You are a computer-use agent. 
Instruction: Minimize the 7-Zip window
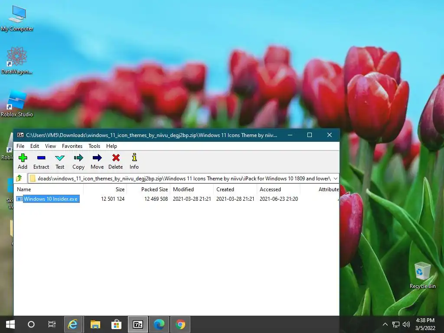pos(290,135)
